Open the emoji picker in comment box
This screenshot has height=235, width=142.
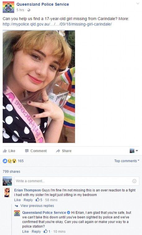[x=134, y=181]
